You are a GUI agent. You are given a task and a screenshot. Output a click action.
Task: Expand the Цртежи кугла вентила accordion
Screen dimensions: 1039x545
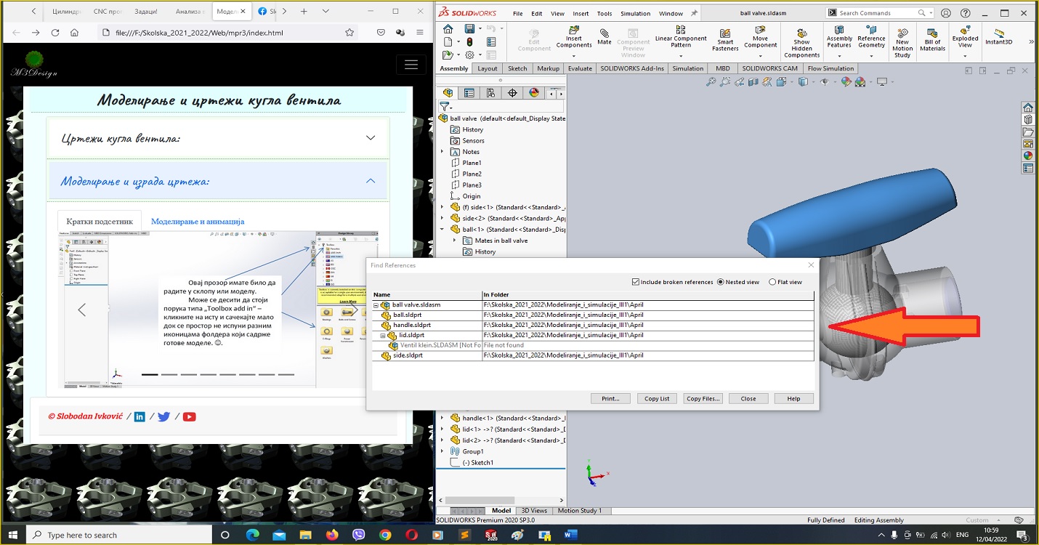[218, 138]
